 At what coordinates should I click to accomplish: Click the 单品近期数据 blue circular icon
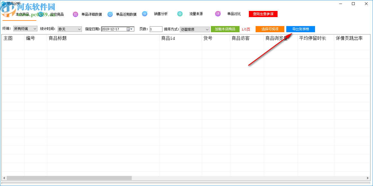click(110, 14)
